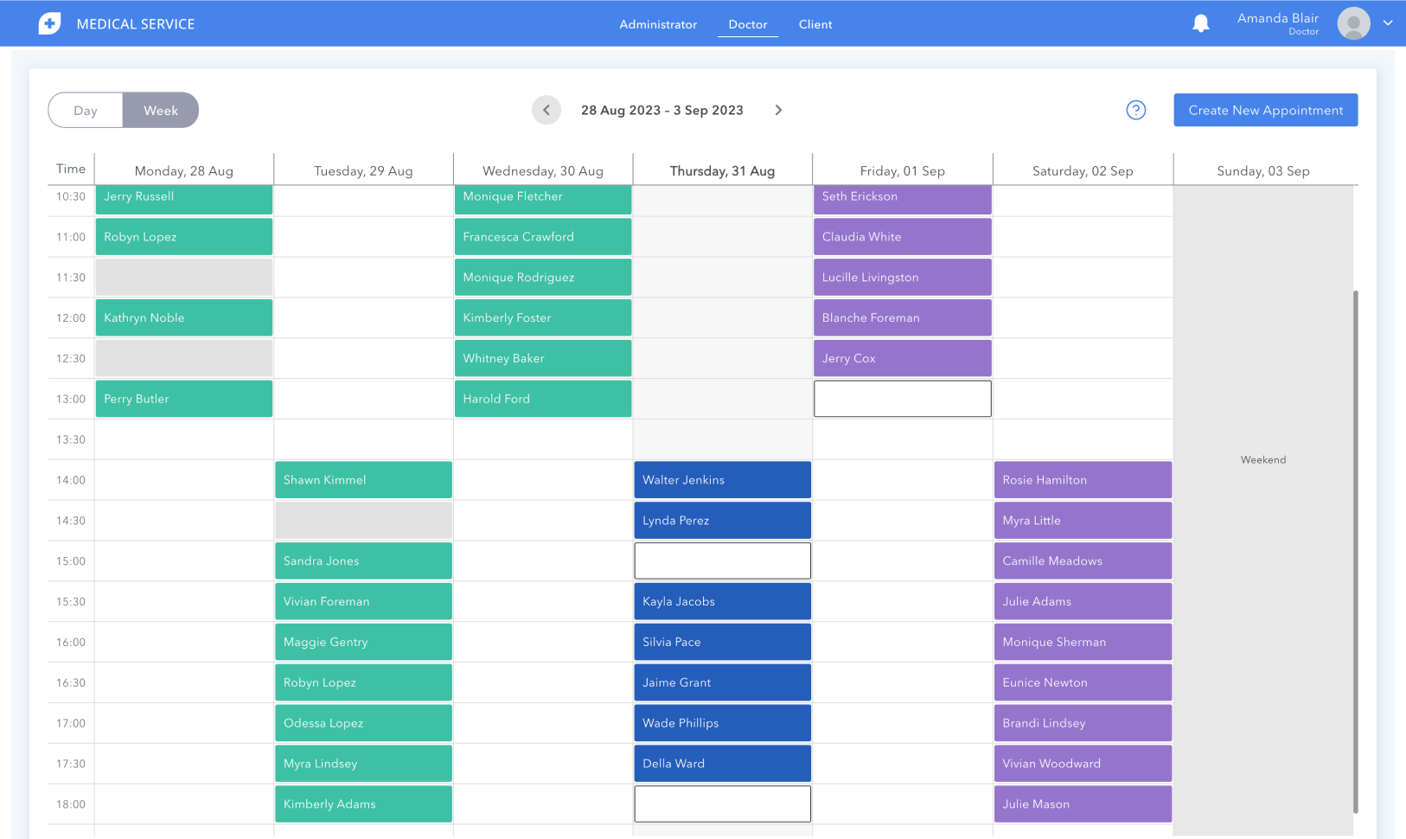Click the date range 28 Aug – 3 Sep label
The image size is (1406, 839).
pyautogui.click(x=661, y=110)
